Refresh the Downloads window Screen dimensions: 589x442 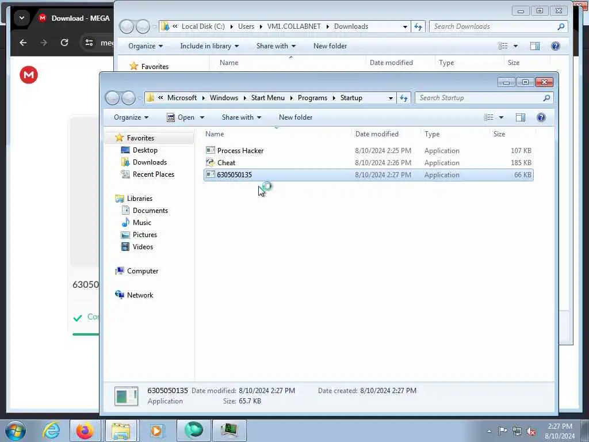[x=418, y=26]
